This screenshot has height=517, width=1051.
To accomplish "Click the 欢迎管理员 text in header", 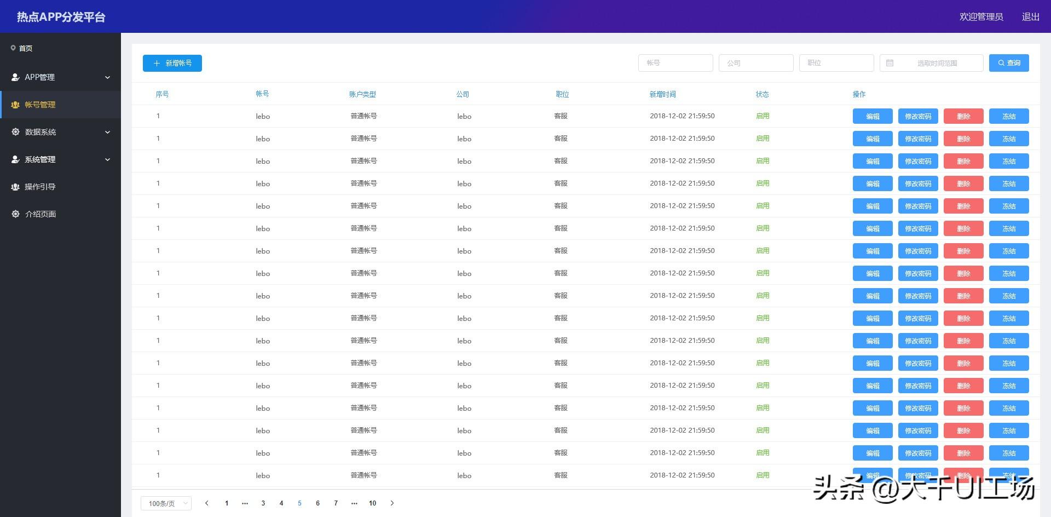I will tap(981, 17).
